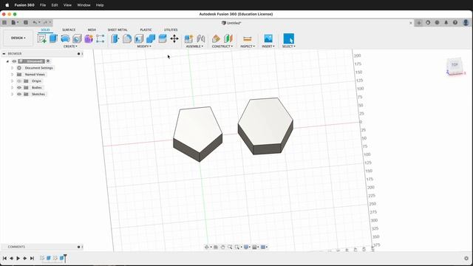Expand Named Views node
This screenshot has width=473, height=266.
(x=12, y=75)
